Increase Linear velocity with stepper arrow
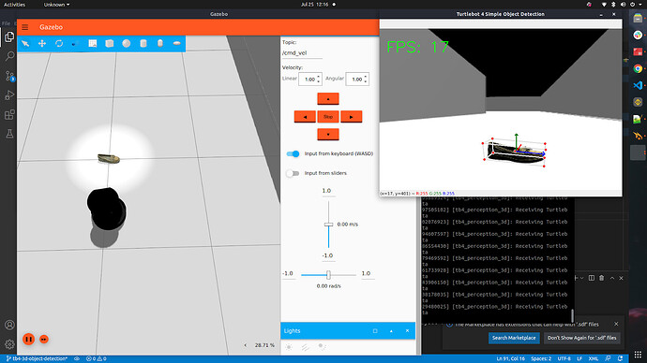647x363 pixels. coord(319,77)
